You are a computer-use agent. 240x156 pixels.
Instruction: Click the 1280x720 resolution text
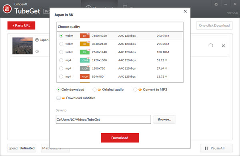98,68
